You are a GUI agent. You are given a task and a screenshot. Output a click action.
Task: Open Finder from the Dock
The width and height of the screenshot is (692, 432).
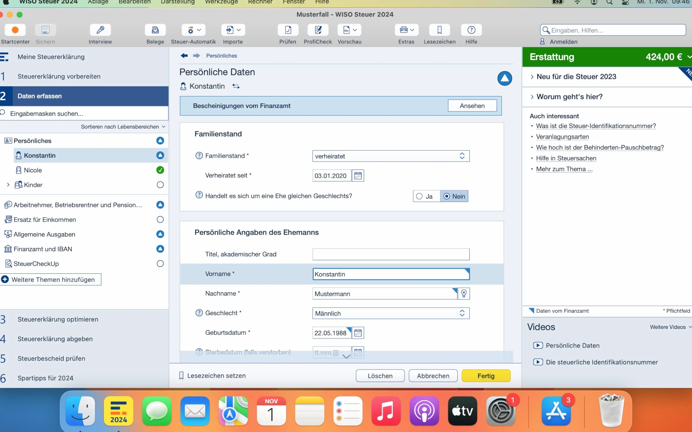pos(80,411)
